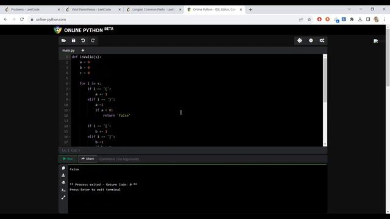Click the image icon right of the editor
The height and width of the screenshot is (219, 390).
click(376, 41)
